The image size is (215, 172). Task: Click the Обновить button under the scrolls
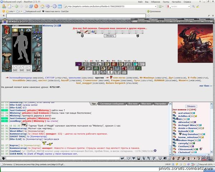(110, 36)
